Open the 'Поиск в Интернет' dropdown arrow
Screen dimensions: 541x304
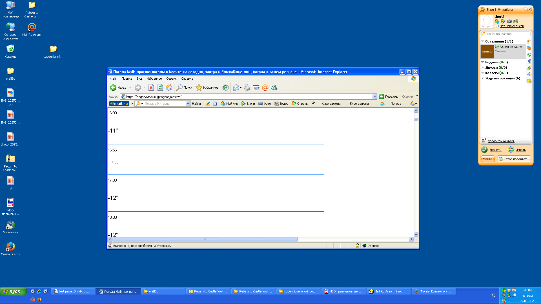[x=188, y=104]
